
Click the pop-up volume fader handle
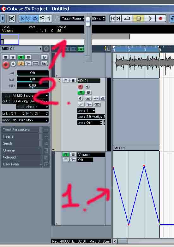[x=88, y=22]
